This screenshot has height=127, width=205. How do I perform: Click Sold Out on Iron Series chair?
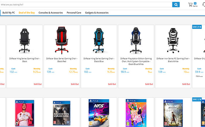pos(186,84)
